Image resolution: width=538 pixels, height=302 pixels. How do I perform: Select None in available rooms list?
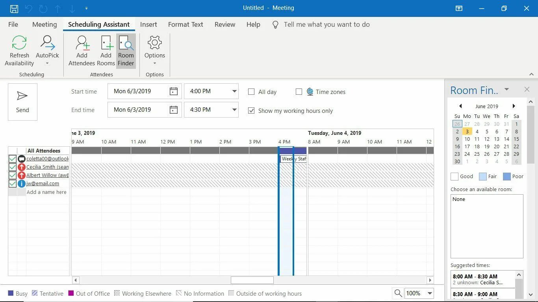click(459, 199)
